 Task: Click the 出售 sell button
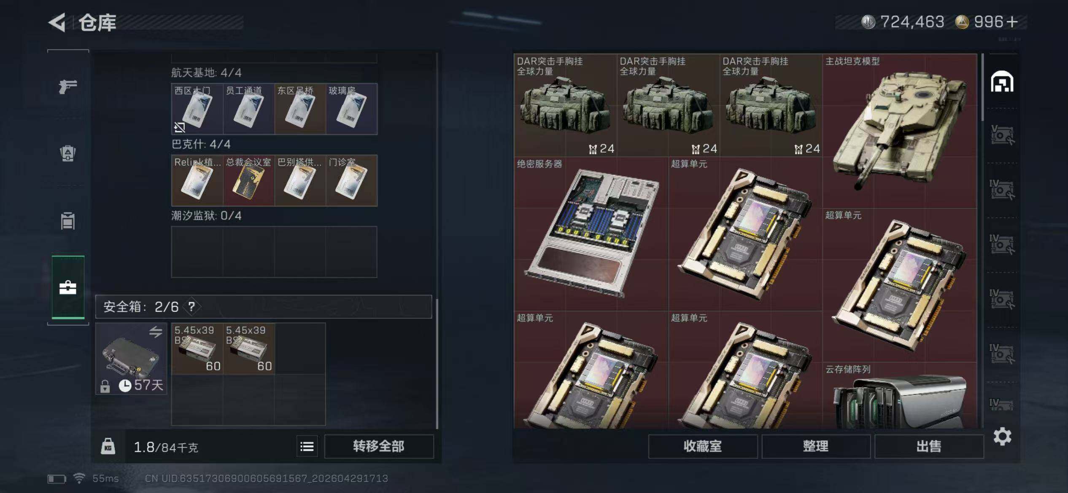click(929, 447)
